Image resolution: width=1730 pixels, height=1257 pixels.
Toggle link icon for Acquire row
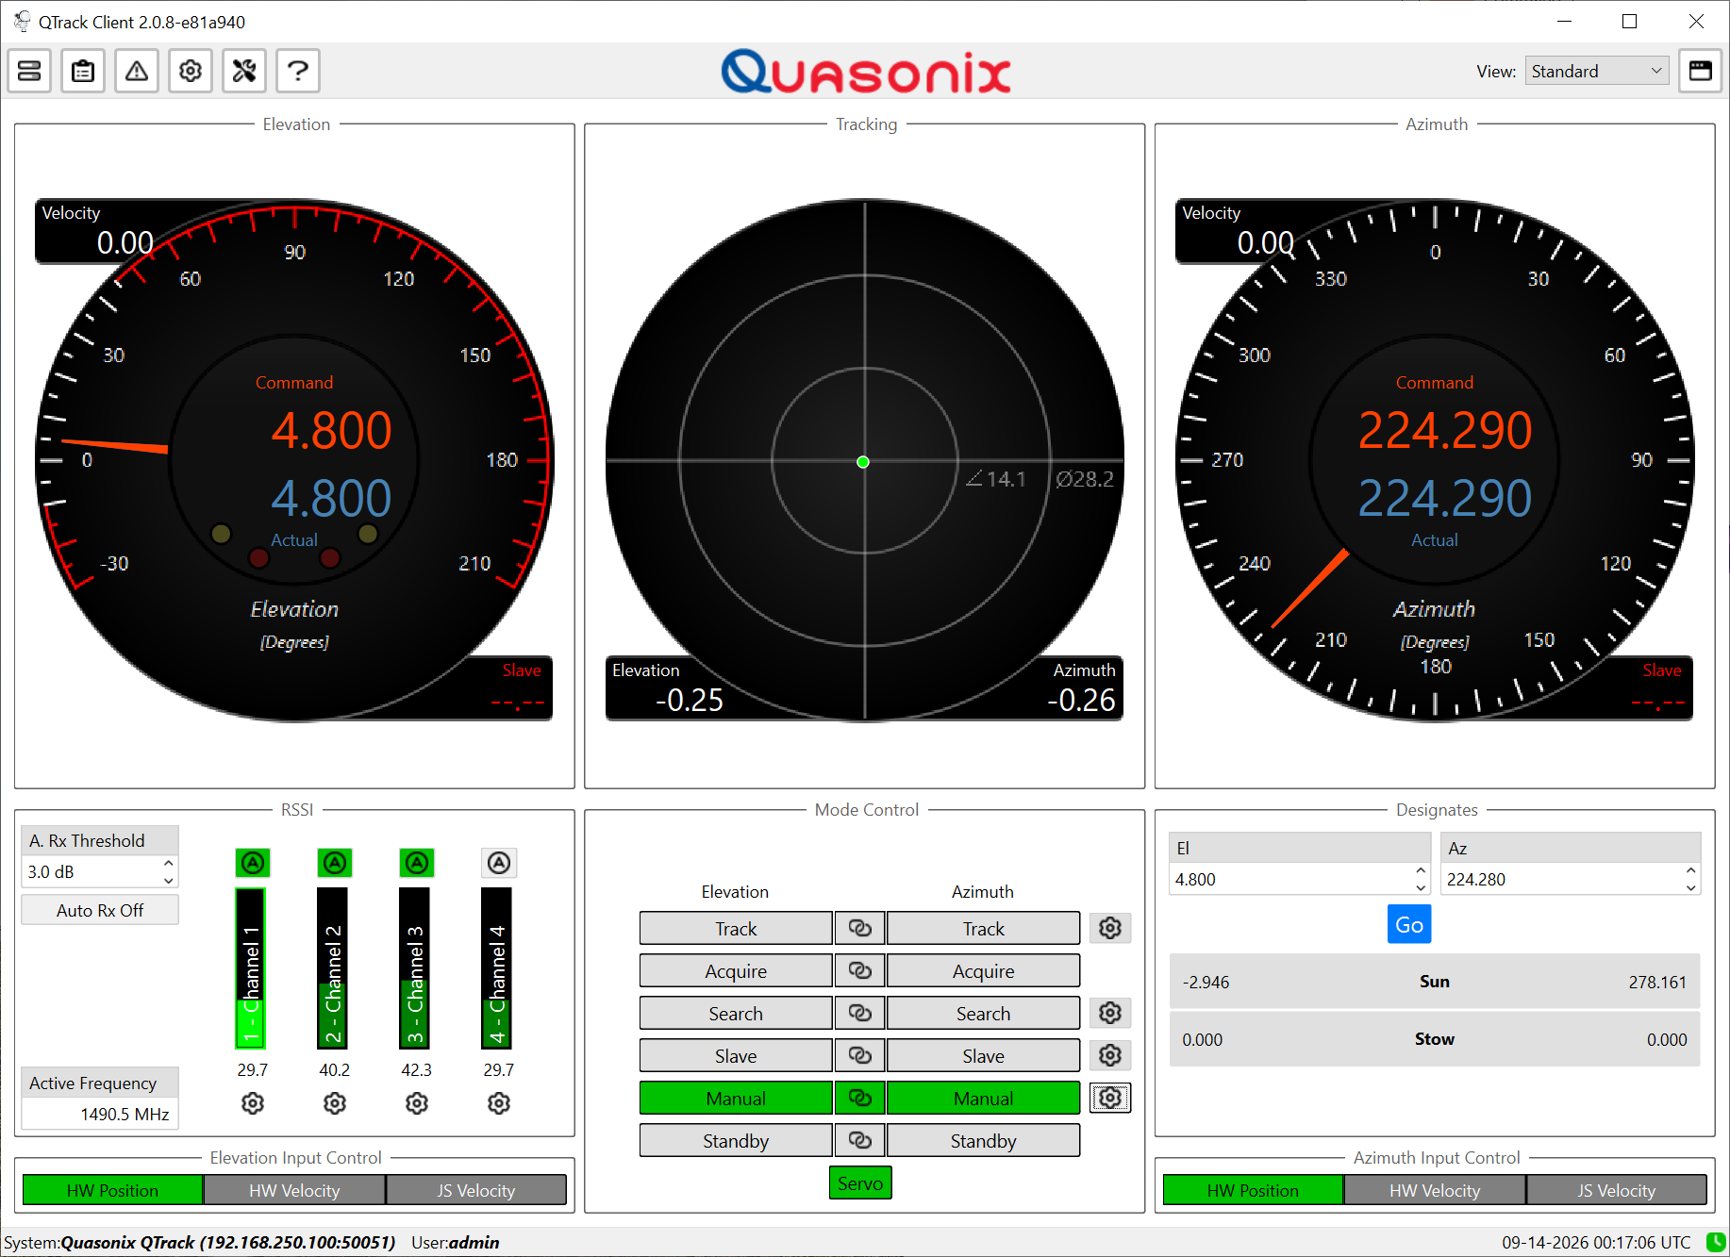(x=859, y=971)
